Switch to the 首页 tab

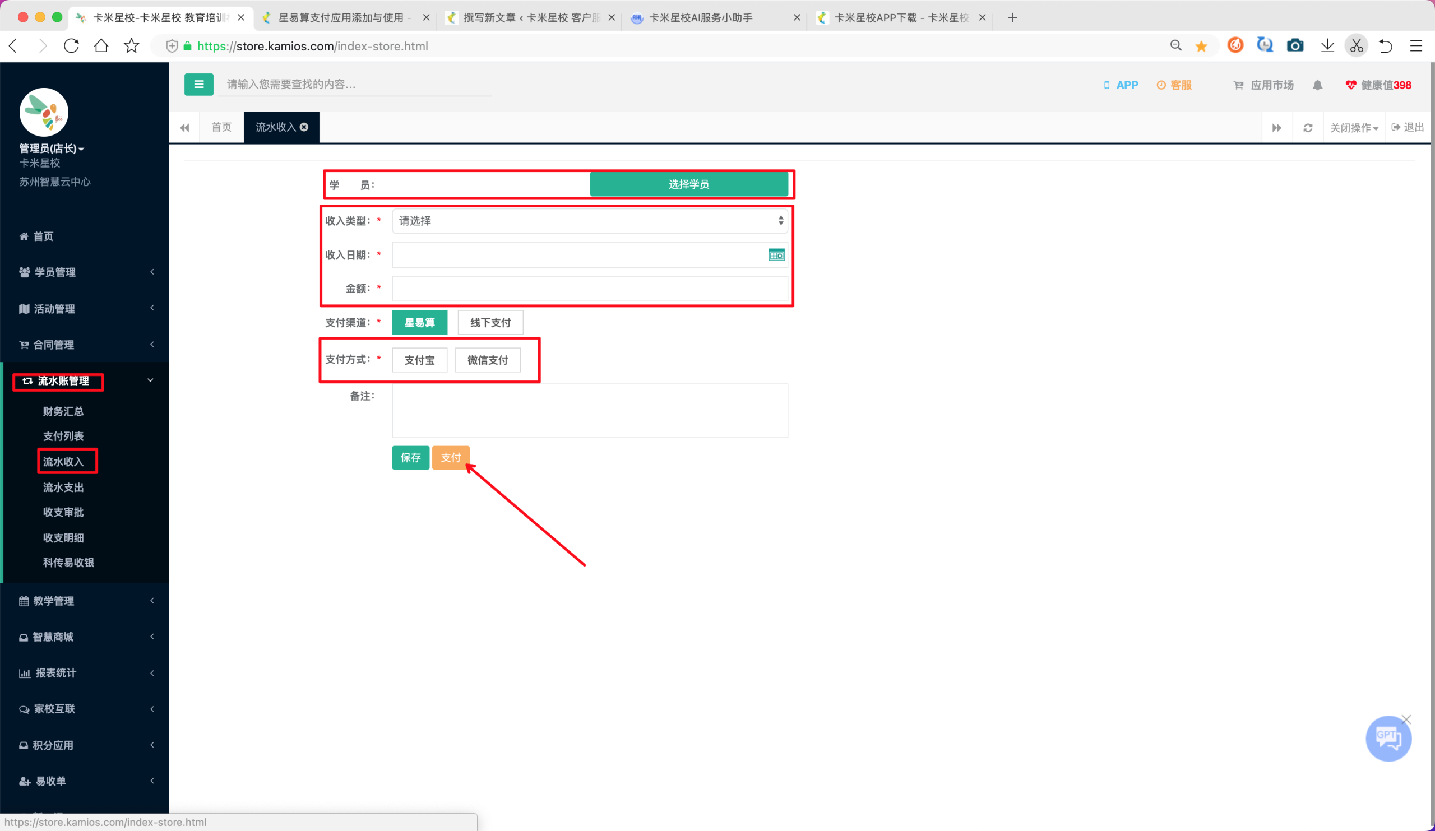click(221, 127)
